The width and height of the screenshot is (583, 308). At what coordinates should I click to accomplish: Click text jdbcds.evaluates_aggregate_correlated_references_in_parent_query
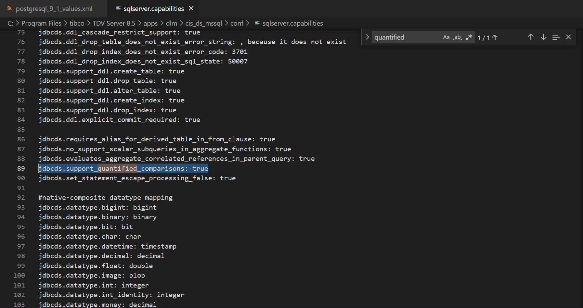click(x=165, y=159)
